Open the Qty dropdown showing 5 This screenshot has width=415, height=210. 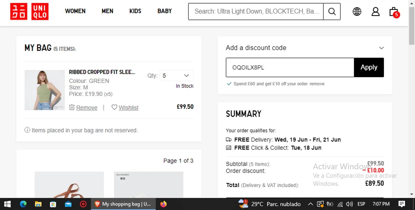pyautogui.click(x=176, y=76)
